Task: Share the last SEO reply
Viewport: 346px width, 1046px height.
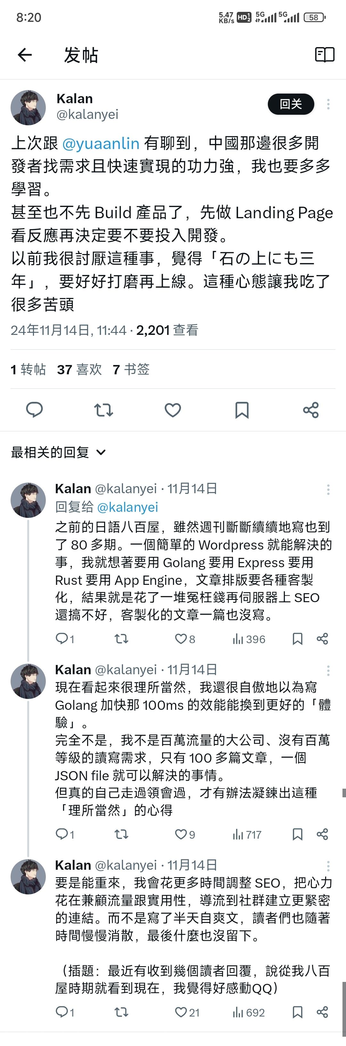Action: coord(322,1012)
